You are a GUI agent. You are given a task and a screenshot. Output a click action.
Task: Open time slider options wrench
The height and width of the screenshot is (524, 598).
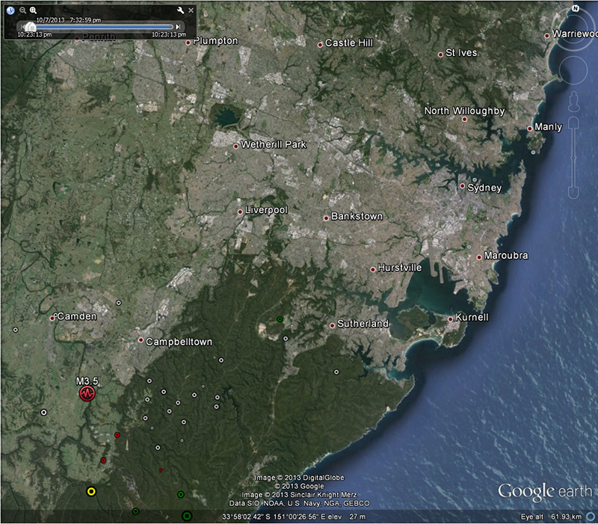(180, 10)
